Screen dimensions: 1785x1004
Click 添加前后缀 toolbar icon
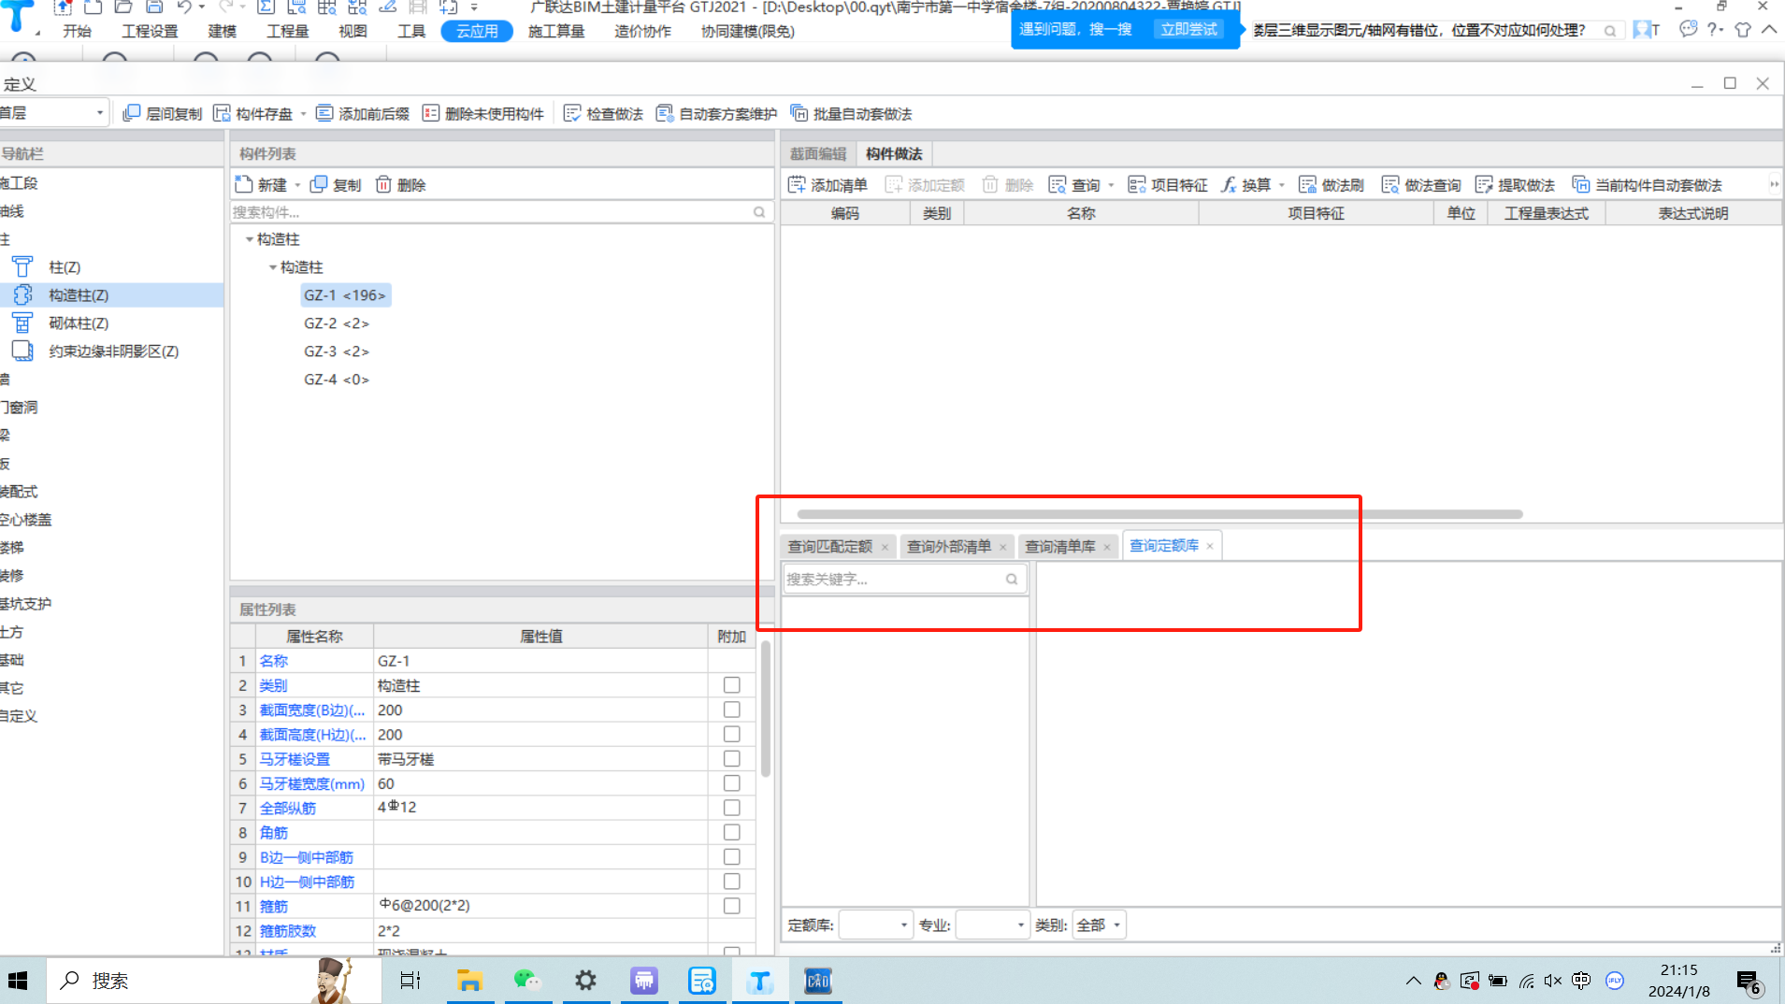(x=324, y=113)
